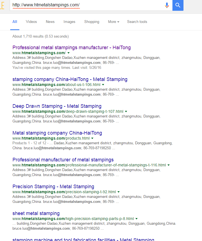The width and height of the screenshot is (202, 241).
Task: Open stamping company China-HaiTong - Metal Stamping link
Action: (70, 79)
